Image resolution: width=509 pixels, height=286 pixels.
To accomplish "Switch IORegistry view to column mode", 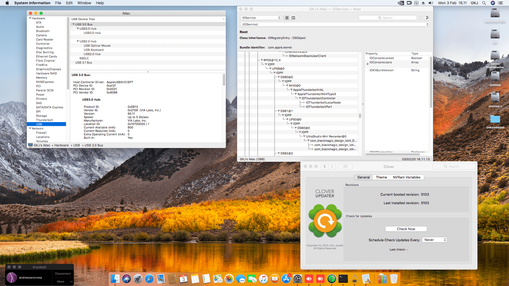I will point(293,18).
